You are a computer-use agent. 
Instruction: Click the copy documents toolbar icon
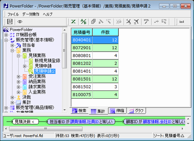94,21
